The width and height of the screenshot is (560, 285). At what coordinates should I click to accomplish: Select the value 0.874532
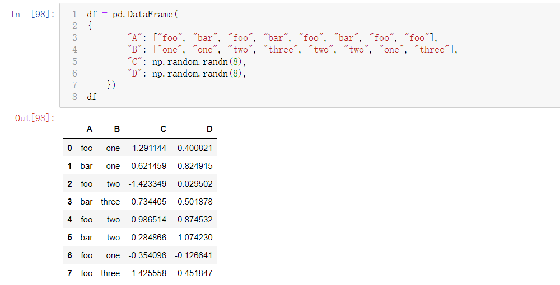tap(195, 220)
